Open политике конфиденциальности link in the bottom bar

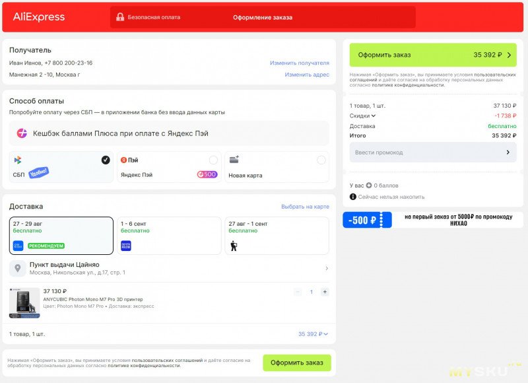[x=144, y=365]
